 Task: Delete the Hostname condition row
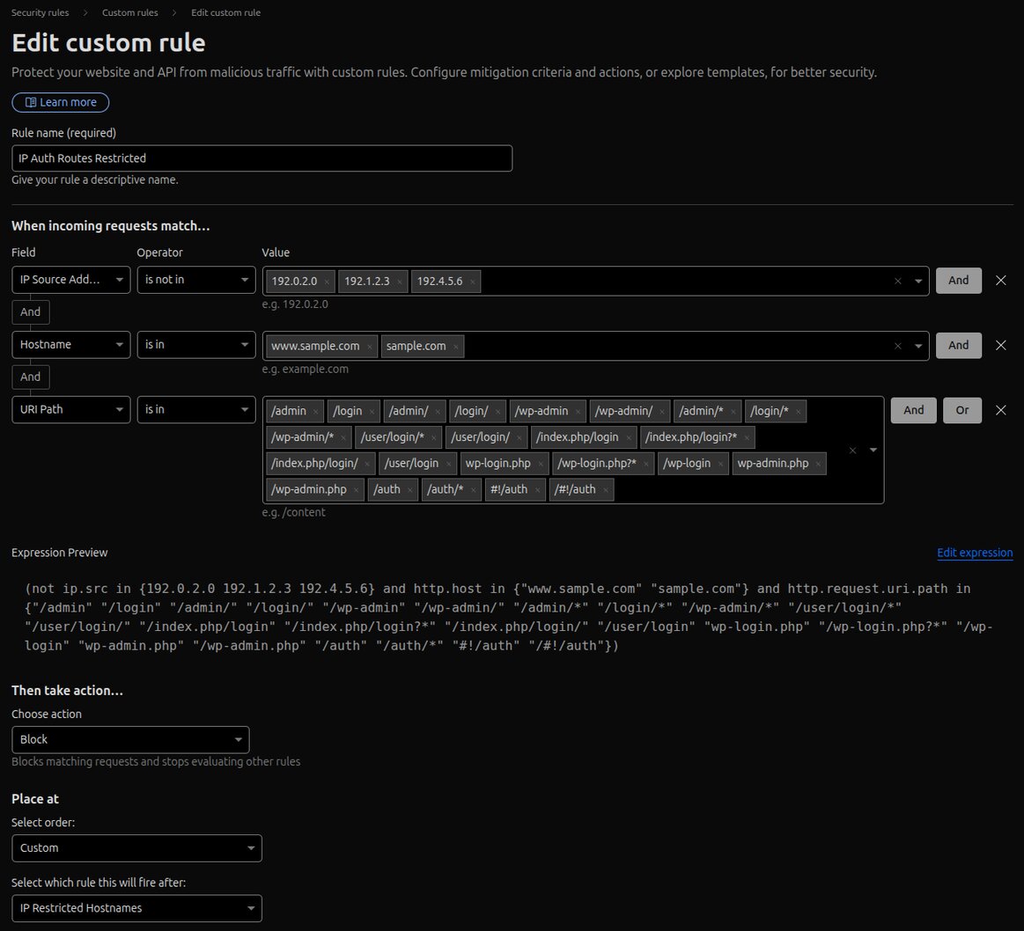click(1000, 345)
